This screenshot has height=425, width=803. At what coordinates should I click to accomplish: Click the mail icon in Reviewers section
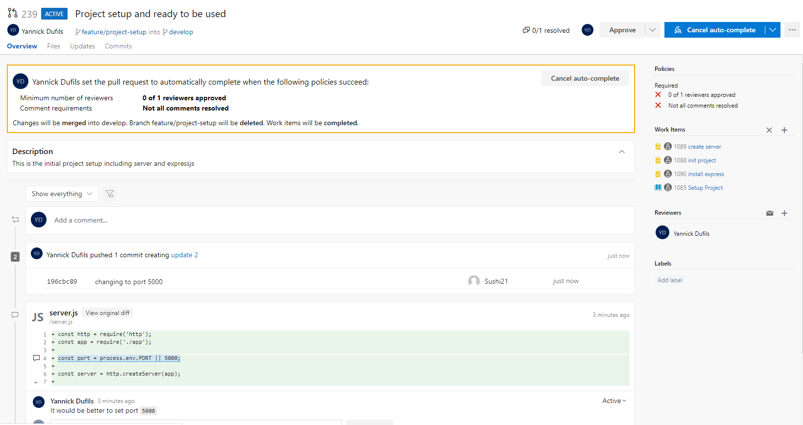(x=770, y=213)
